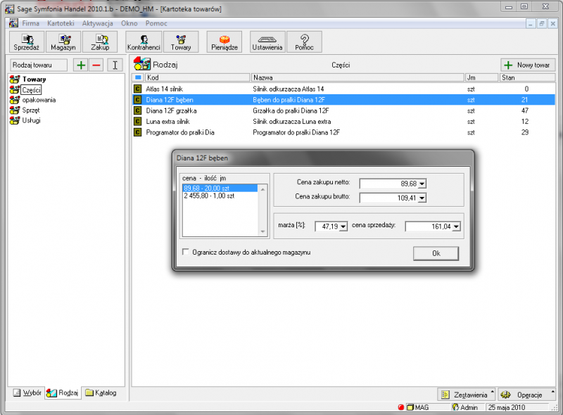563x415 pixels.
Task: Click the rename cursor icon button
Action: 115,65
